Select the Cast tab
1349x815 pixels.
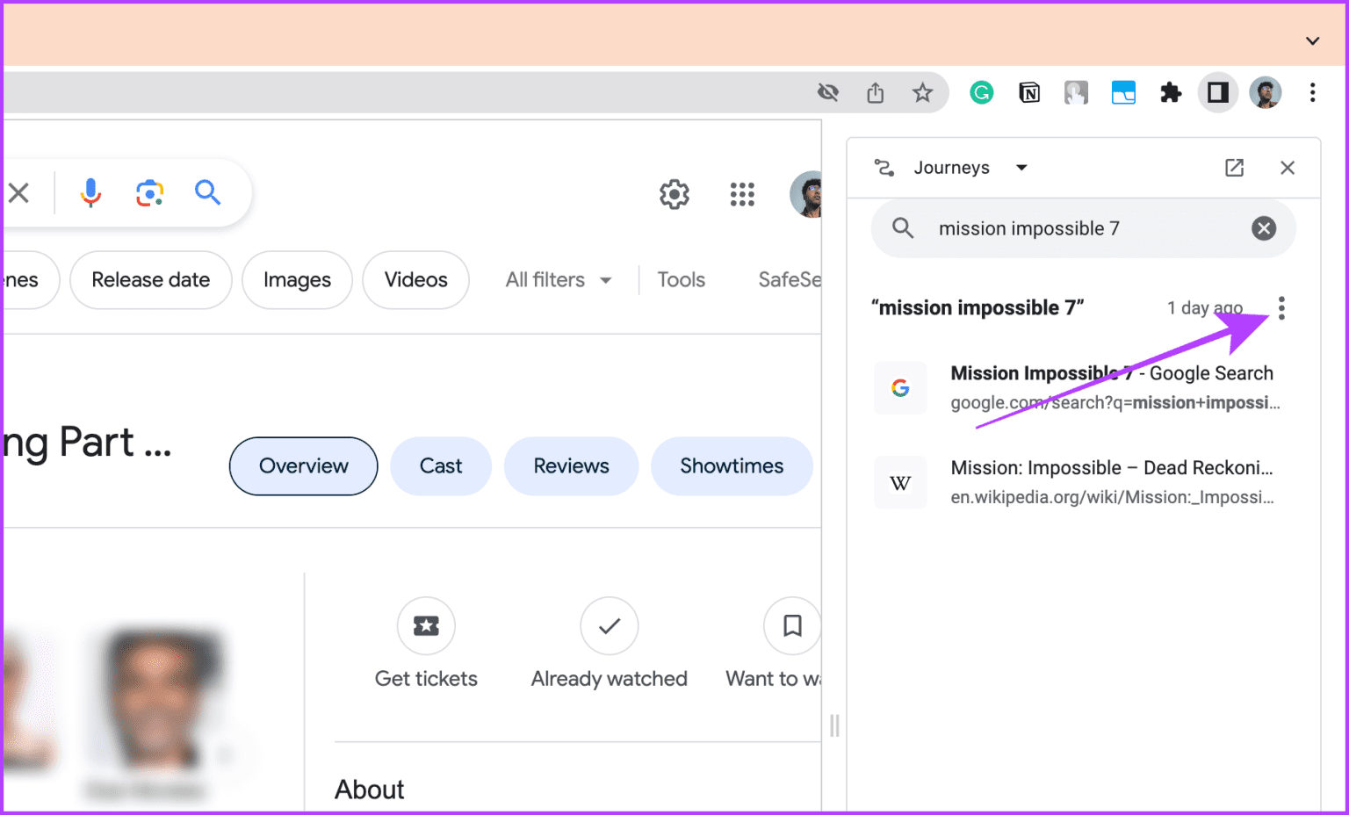(x=441, y=466)
